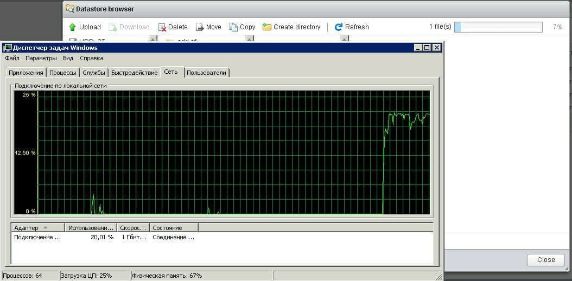Click the Download icon in Datastore browser
Image resolution: width=572 pixels, height=281 pixels.
(113, 27)
